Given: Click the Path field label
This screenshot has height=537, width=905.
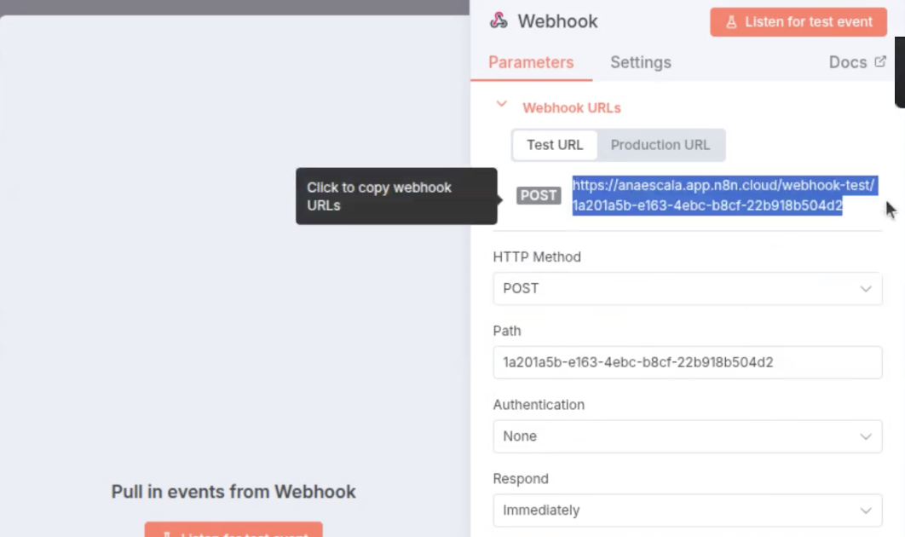Looking at the screenshot, I should pos(507,331).
